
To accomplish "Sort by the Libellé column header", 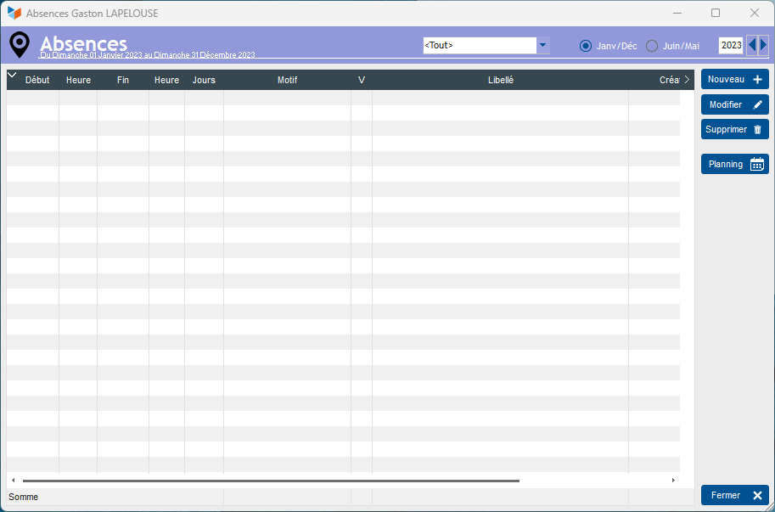I will [x=500, y=80].
